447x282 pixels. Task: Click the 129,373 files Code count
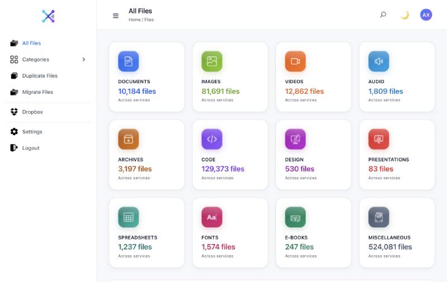click(x=223, y=169)
